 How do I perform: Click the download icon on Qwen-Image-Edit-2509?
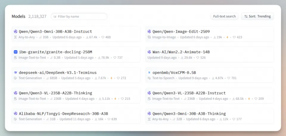click(x=214, y=37)
